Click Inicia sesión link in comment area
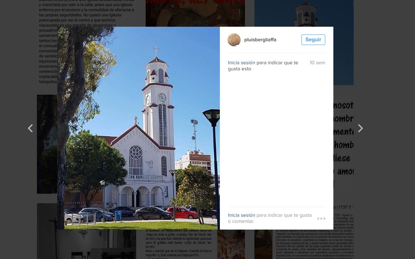The height and width of the screenshot is (259, 415). 242,215
